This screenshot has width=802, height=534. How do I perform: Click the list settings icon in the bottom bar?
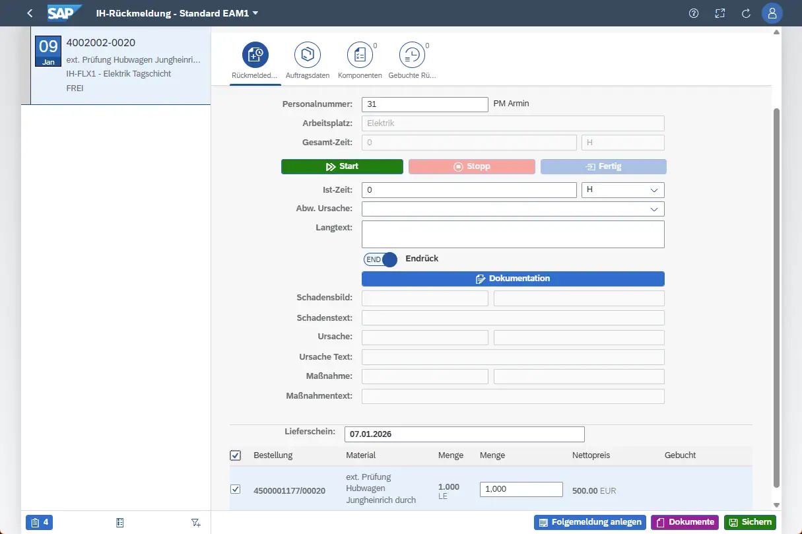coord(119,522)
